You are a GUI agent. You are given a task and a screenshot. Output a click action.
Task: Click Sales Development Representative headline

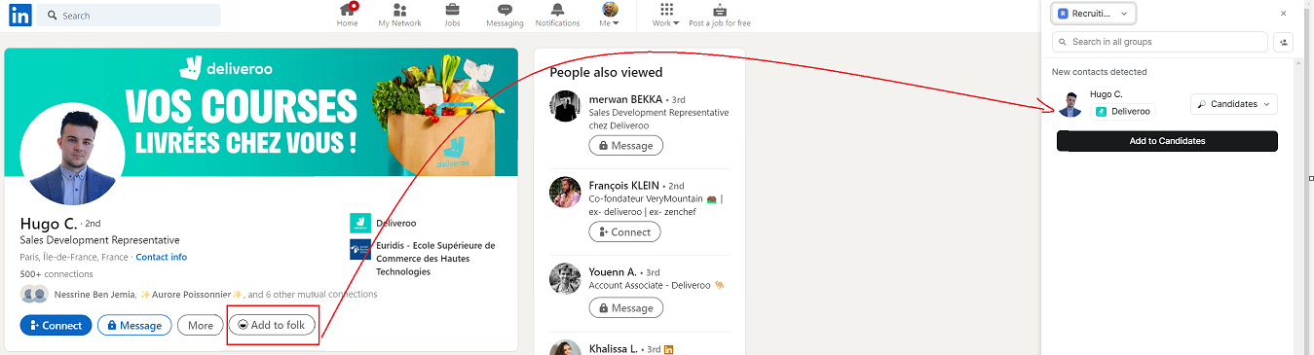99,240
